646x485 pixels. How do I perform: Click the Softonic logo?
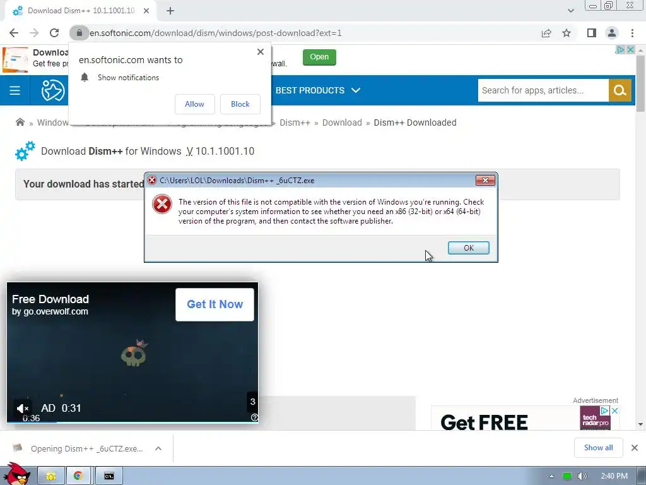pyautogui.click(x=53, y=90)
